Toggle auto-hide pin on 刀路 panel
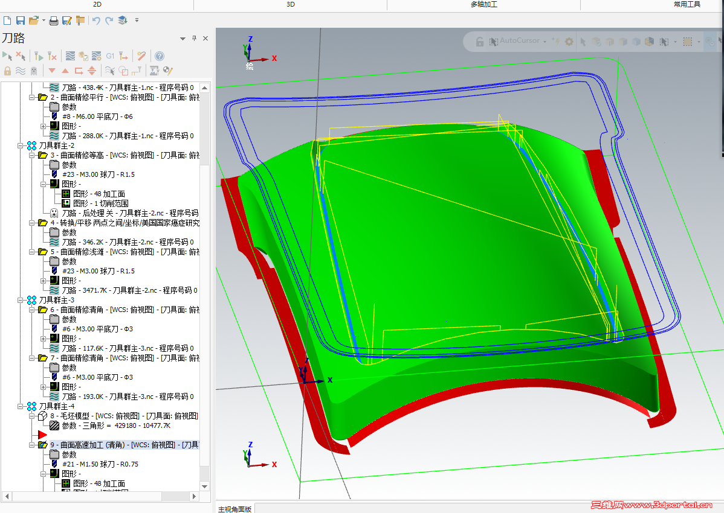Screen dimensions: 724x513 click(x=195, y=38)
